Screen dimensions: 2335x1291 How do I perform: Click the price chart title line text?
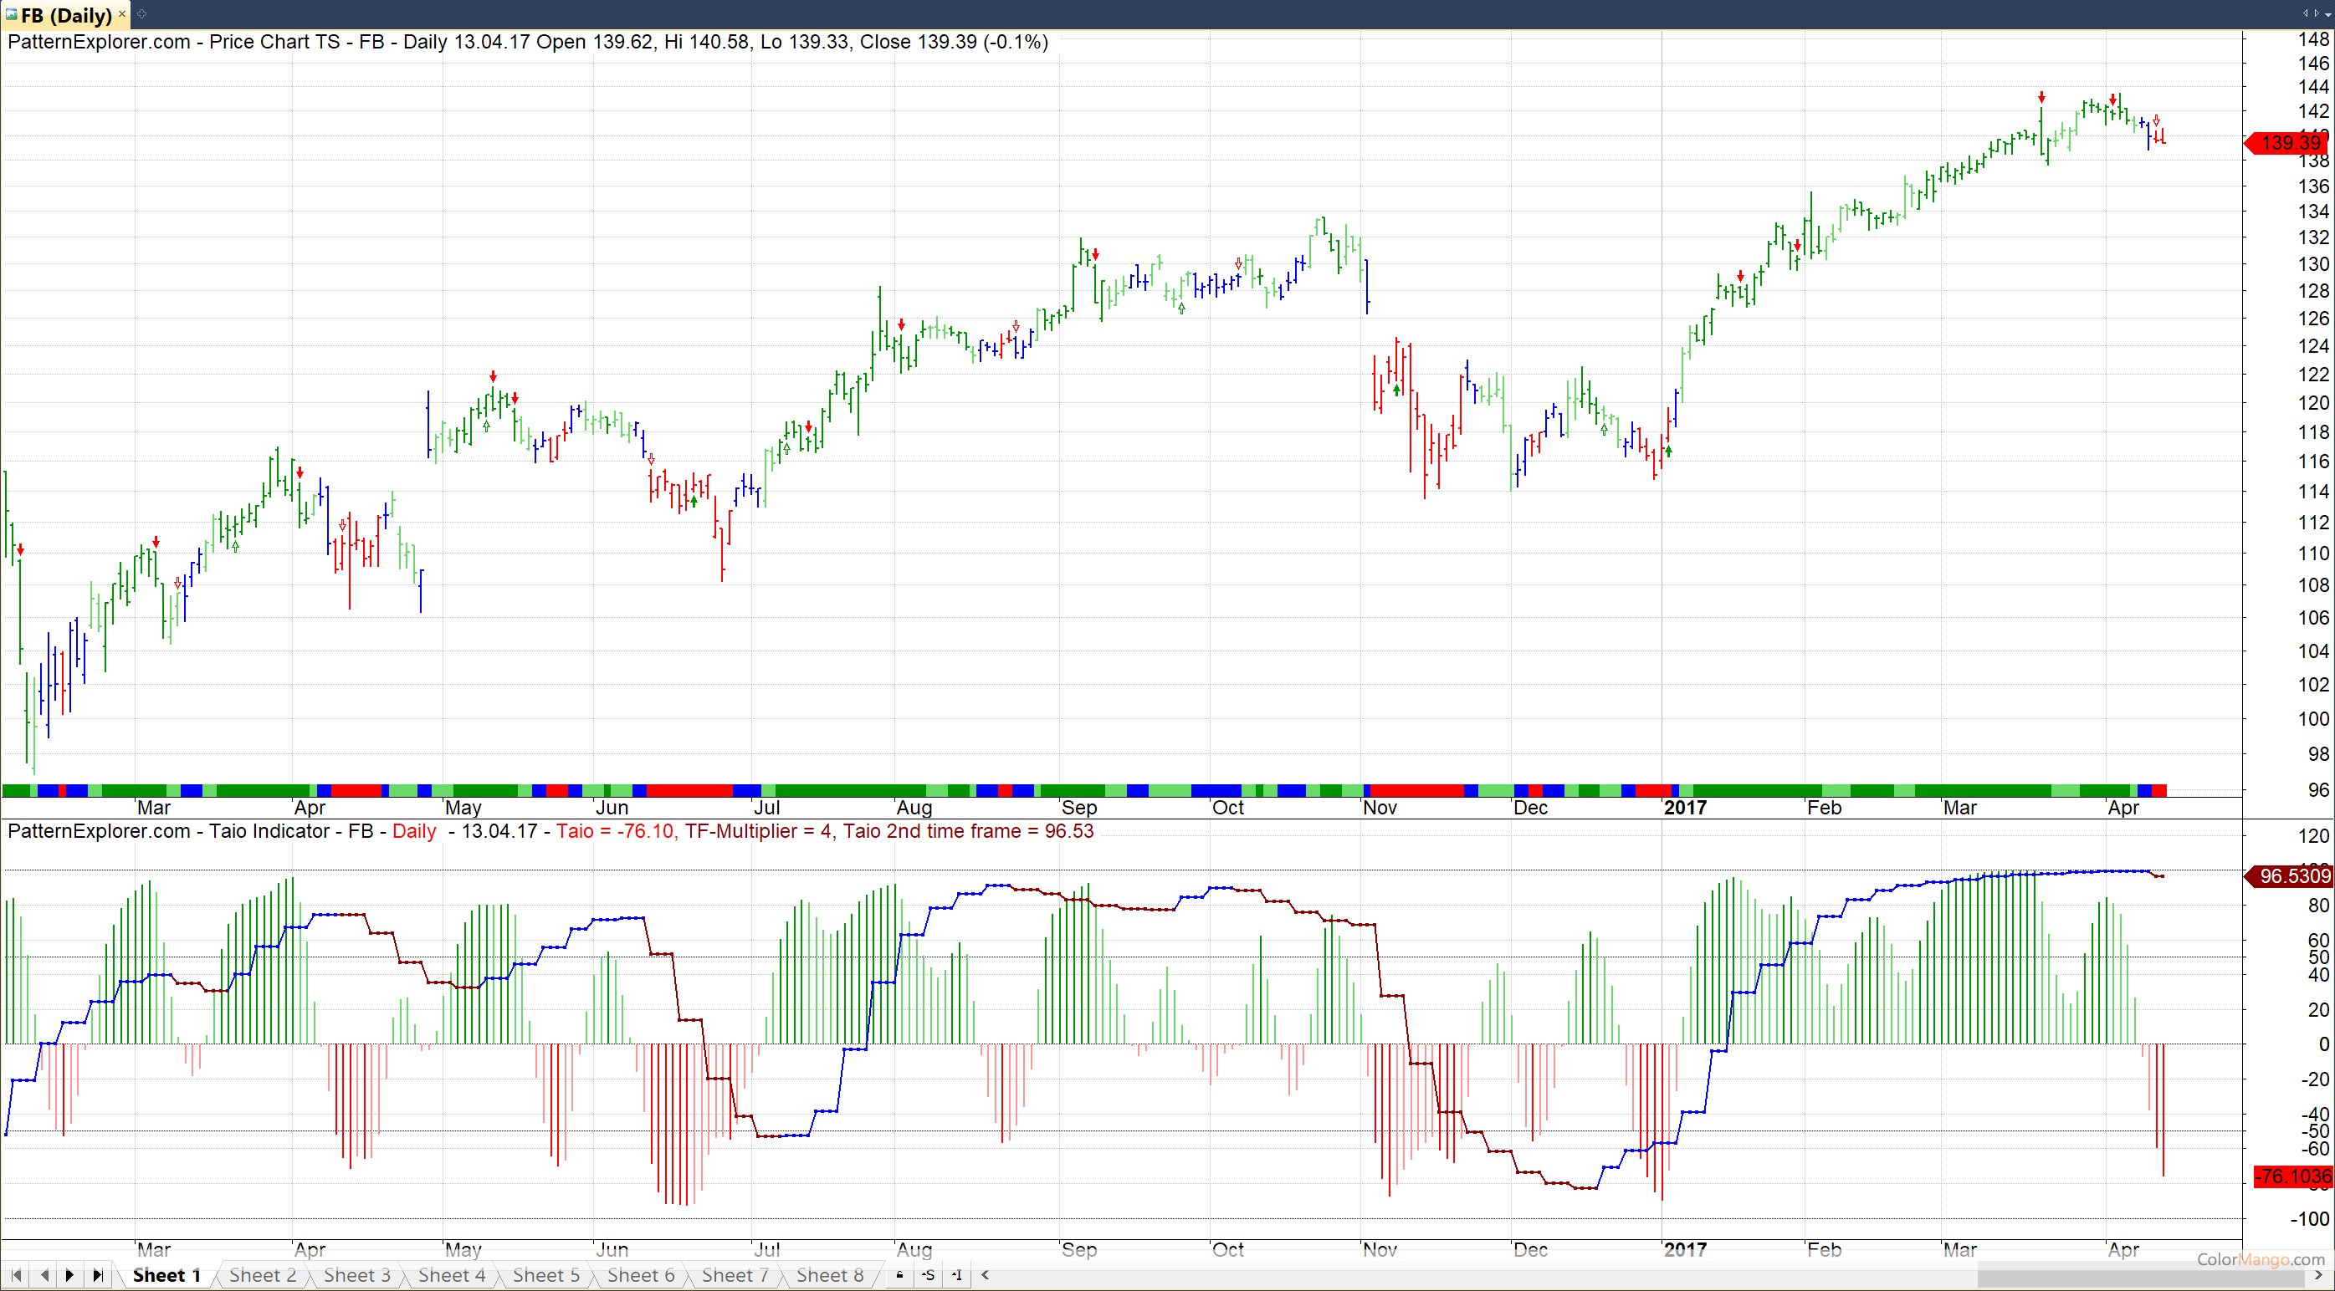[x=528, y=42]
